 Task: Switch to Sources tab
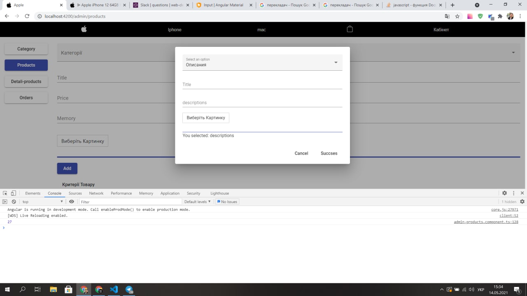coord(75,193)
